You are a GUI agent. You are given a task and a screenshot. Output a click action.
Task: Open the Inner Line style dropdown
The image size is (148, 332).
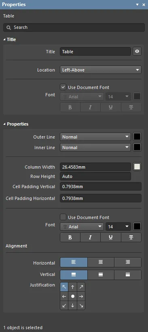[x=95, y=148]
